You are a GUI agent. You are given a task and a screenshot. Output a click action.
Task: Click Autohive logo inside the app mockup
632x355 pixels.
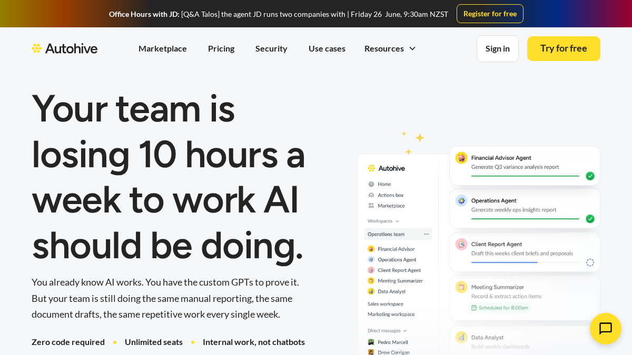(386, 168)
